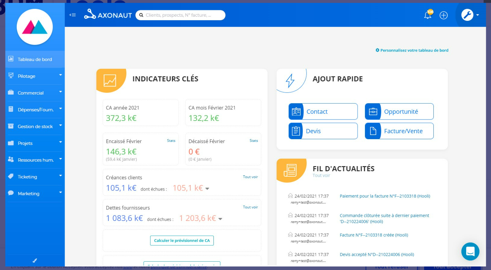Image resolution: width=491 pixels, height=270 pixels.
Task: Expand the Dettes fournisseurs échues dropdown
Action: (220, 218)
